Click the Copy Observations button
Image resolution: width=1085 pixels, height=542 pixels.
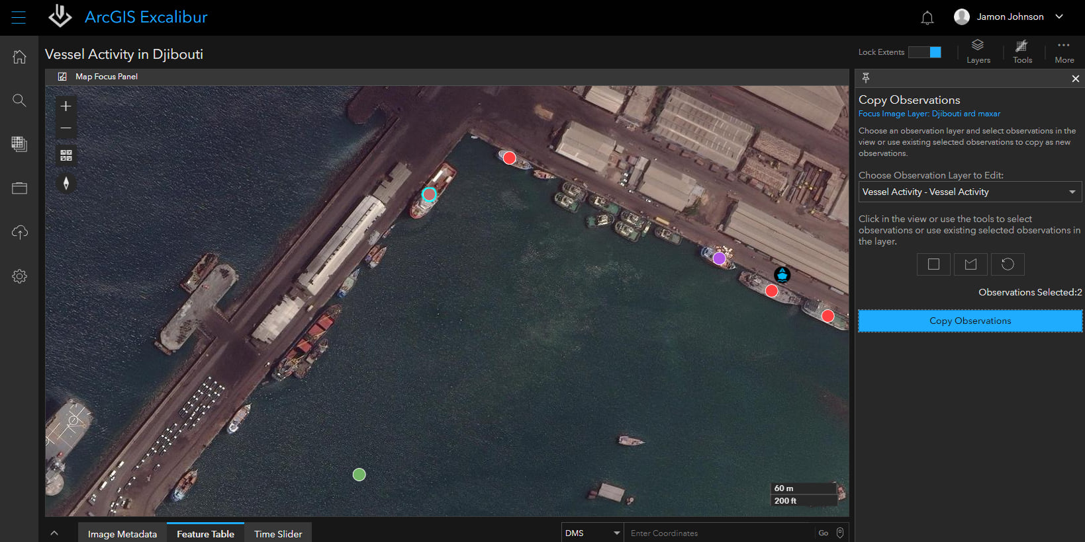coord(970,321)
